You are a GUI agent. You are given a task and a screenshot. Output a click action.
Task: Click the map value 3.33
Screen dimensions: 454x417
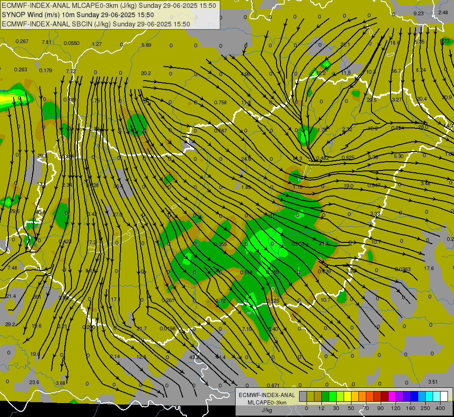pyautogui.click(x=375, y=214)
